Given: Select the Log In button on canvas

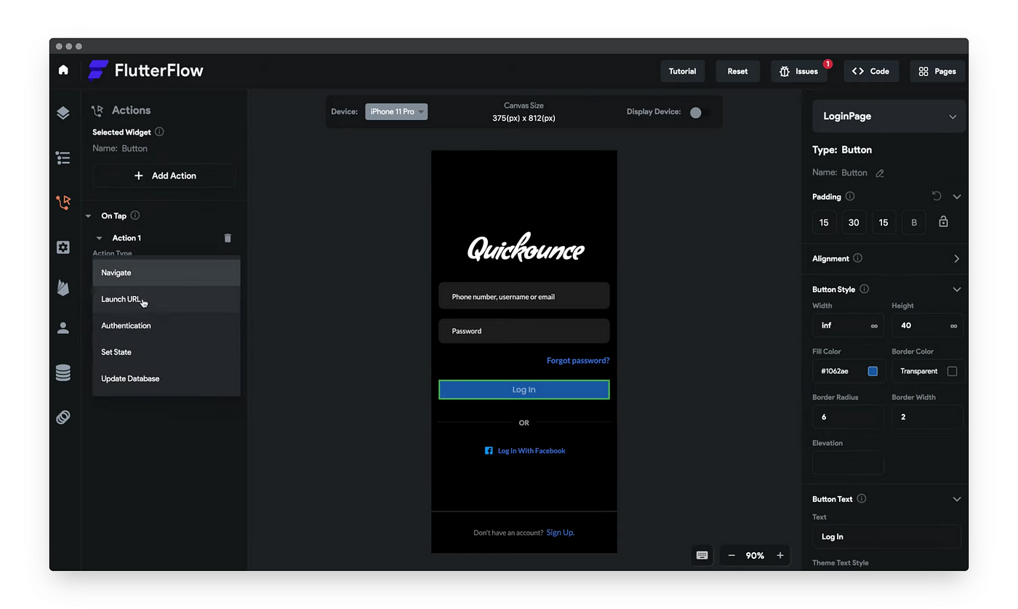Looking at the screenshot, I should 524,389.
